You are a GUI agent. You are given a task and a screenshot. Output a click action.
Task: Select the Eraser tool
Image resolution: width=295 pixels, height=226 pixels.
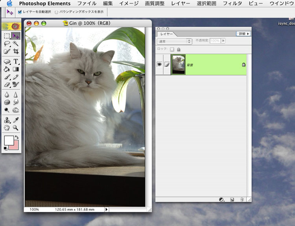(7, 85)
